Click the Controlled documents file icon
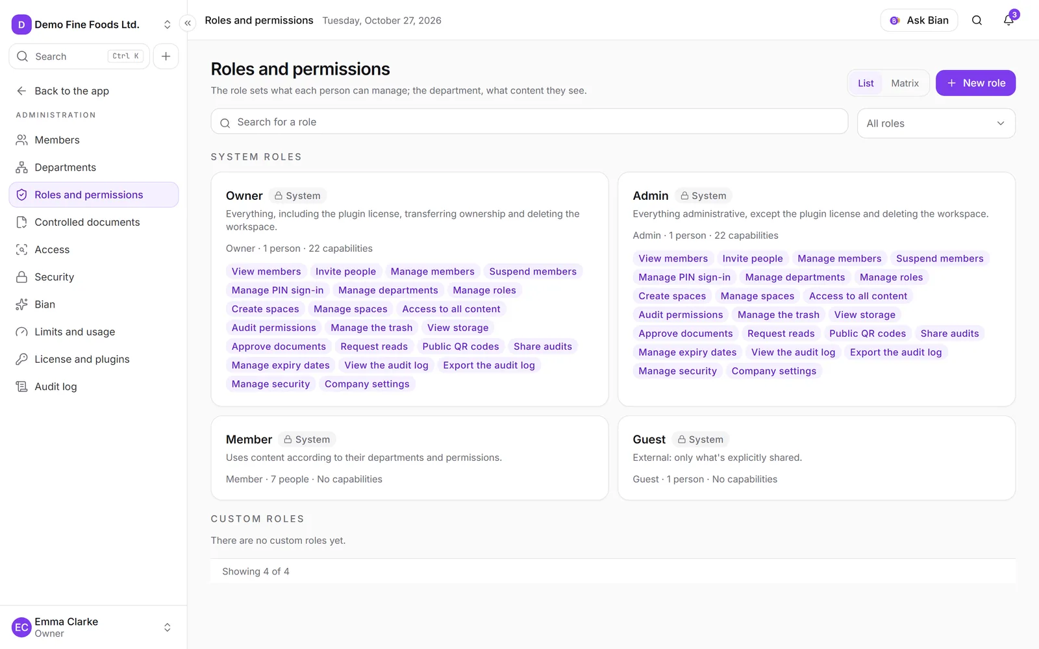1039x649 pixels. click(22, 222)
